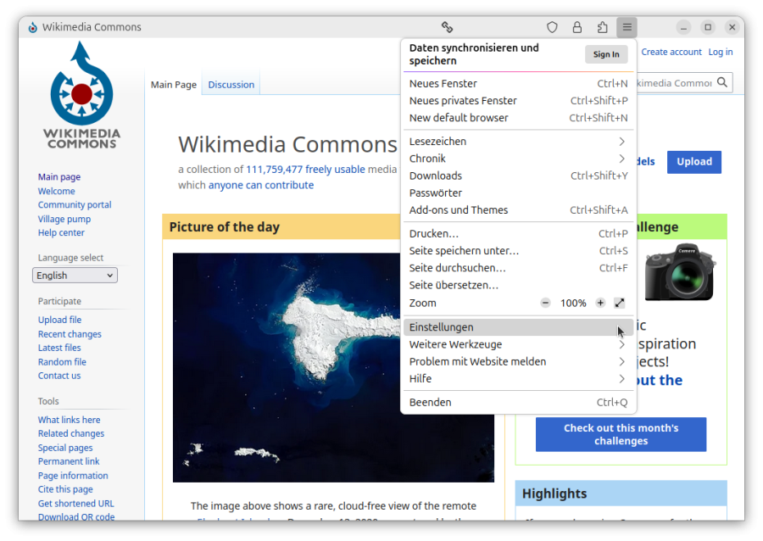Open the English language select dropdown
Viewport: 763px width, 541px height.
pyautogui.click(x=75, y=275)
